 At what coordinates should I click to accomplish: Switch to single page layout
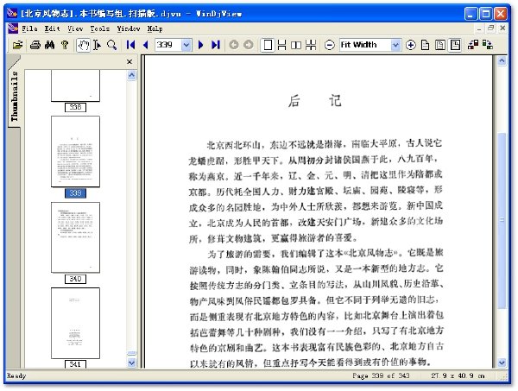(x=268, y=45)
